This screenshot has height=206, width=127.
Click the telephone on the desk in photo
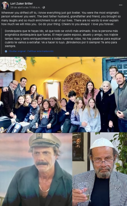[x=14, y=128]
